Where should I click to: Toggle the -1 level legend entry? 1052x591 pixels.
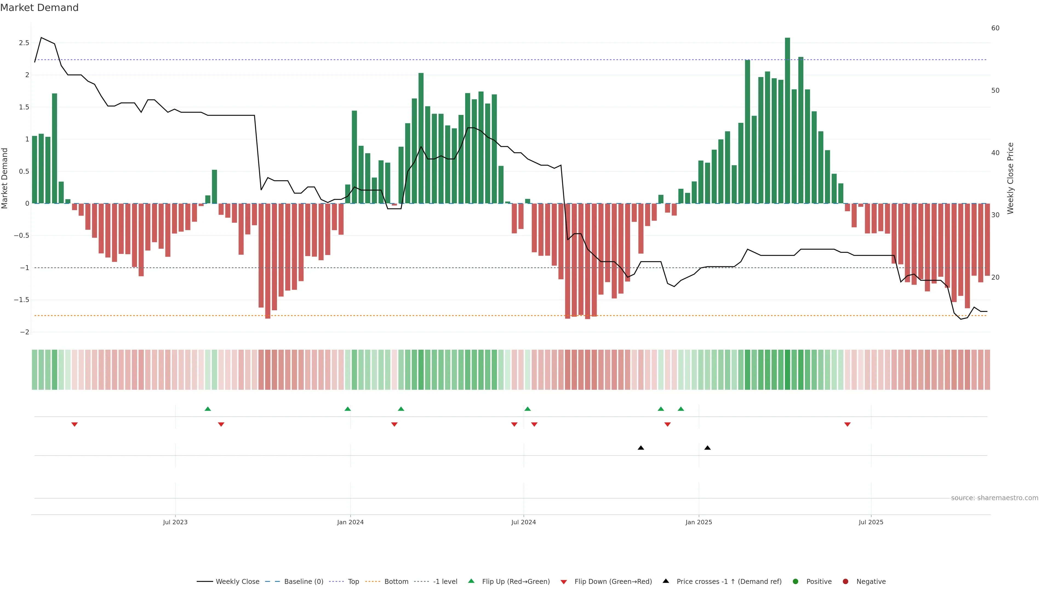(445, 582)
